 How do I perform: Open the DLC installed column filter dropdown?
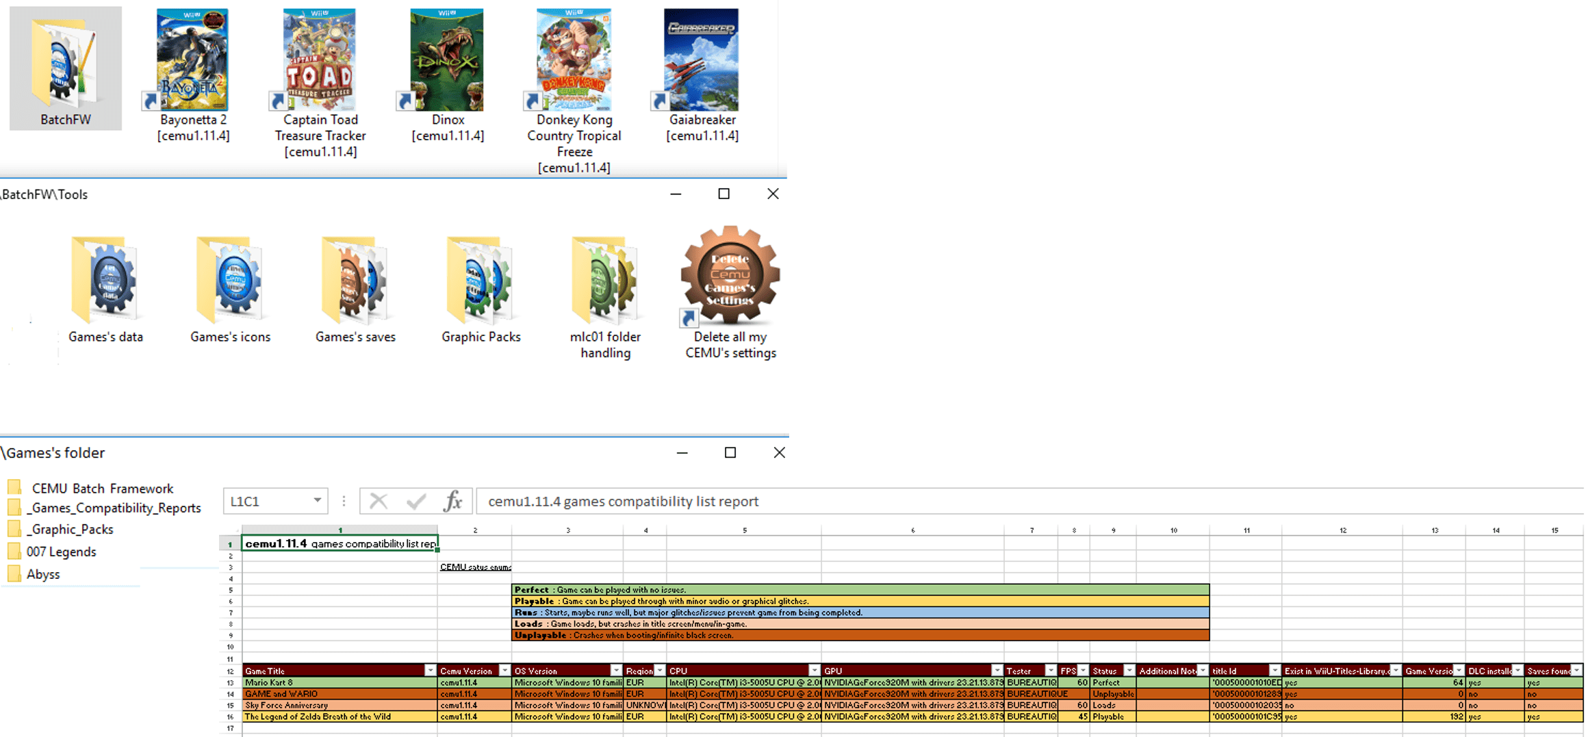(x=1517, y=671)
